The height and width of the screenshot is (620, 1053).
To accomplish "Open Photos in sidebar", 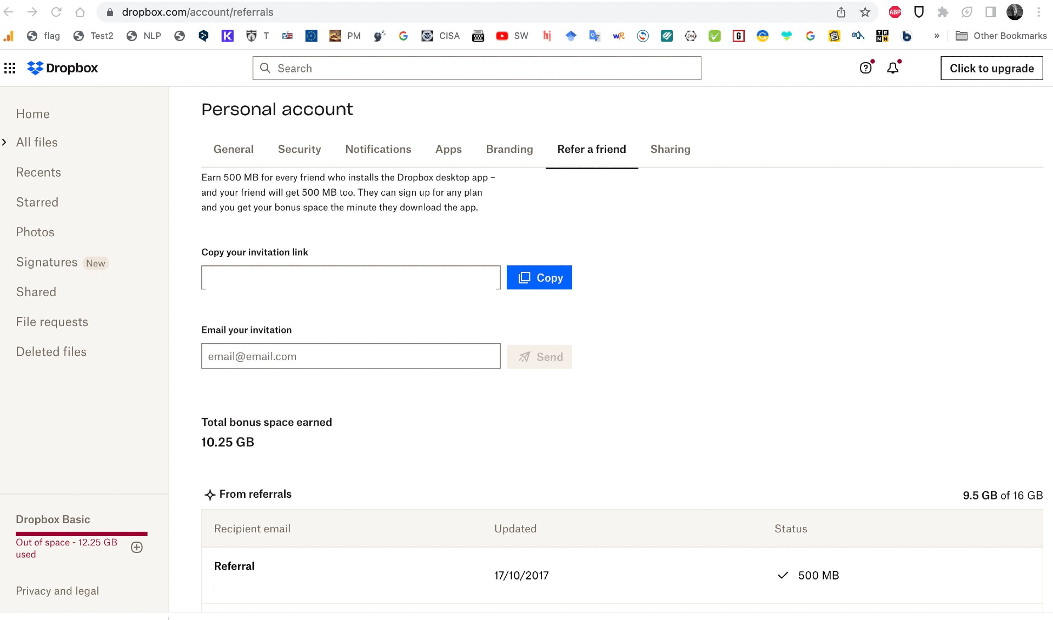I will (35, 232).
